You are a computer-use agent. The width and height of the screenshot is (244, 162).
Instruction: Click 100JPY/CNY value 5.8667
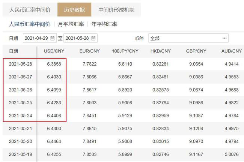[125, 77]
